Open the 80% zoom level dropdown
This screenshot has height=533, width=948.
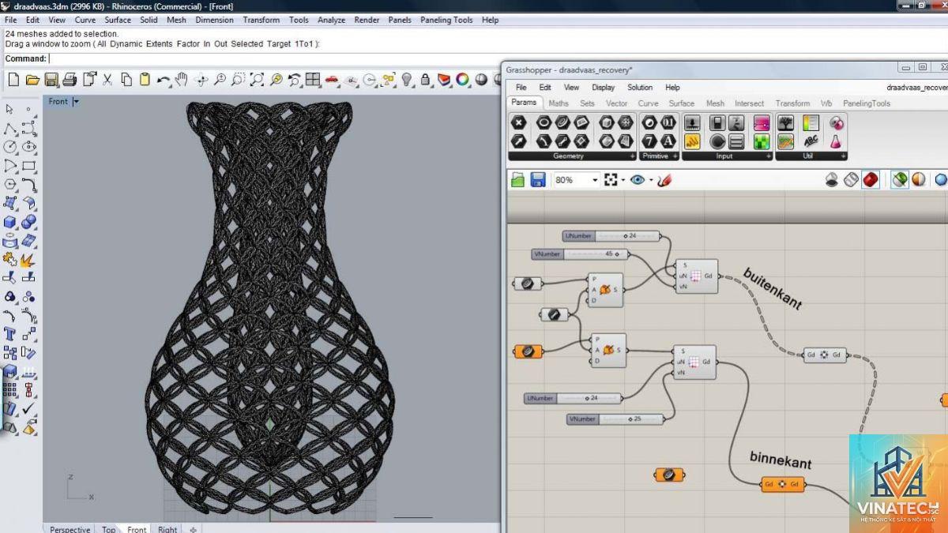click(595, 180)
